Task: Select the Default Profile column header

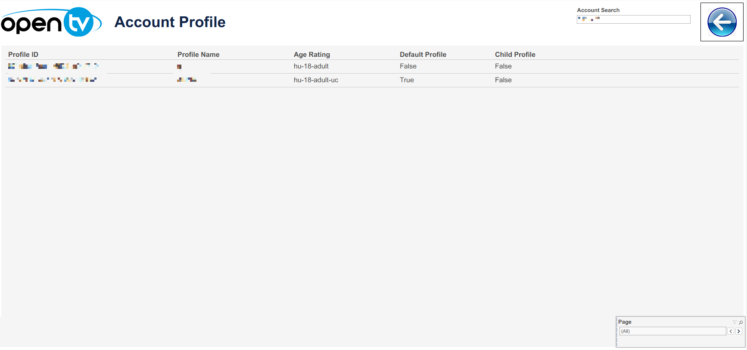Action: pyautogui.click(x=423, y=55)
